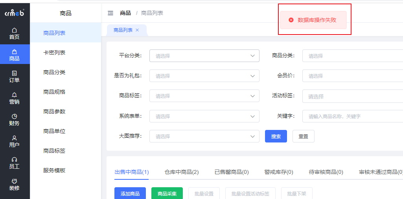Screen dimensions: 403x199
Task: Collapse the sidebar with the hamburger icon
Action: pyautogui.click(x=110, y=13)
